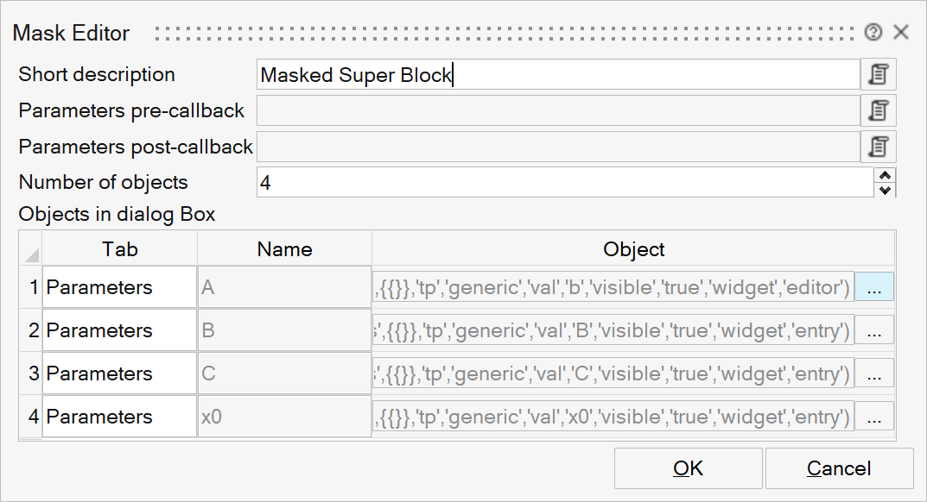The image size is (927, 502).
Task: Open ellipsis editor for object C
Action: (x=874, y=373)
